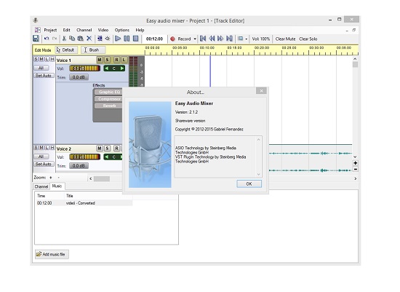This screenshot has width=400, height=292.
Task: Mute Voice 2 with M button
Action: pos(100,148)
